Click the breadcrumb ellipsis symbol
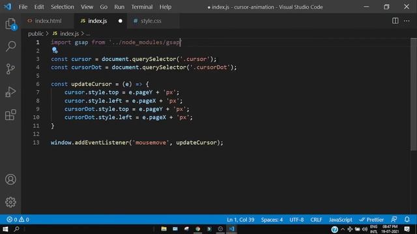This screenshot has height=234, width=417. pos(88,34)
